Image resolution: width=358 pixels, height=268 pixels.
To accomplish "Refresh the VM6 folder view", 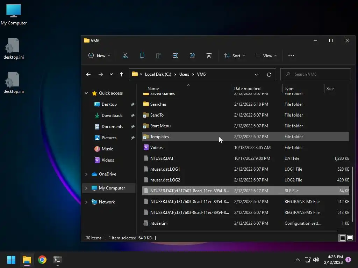I will tap(269, 75).
